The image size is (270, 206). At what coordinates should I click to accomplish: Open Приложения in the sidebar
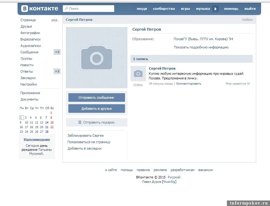click(30, 93)
